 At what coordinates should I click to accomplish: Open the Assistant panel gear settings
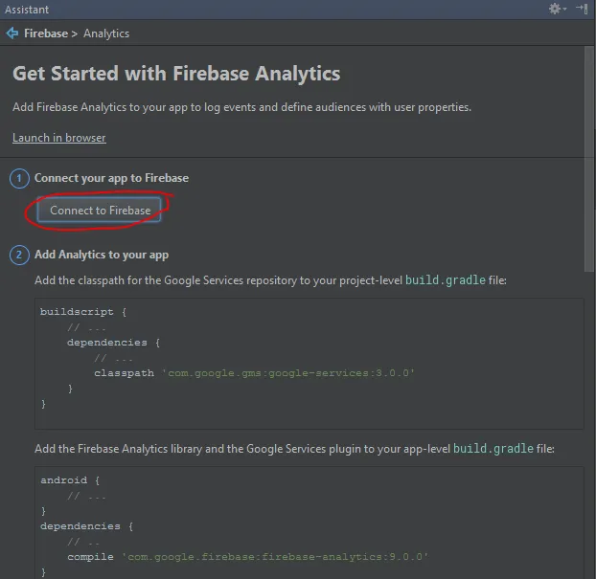click(x=555, y=9)
